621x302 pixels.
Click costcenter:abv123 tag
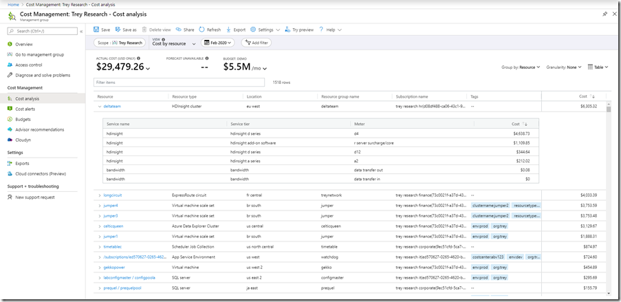pos(488,257)
